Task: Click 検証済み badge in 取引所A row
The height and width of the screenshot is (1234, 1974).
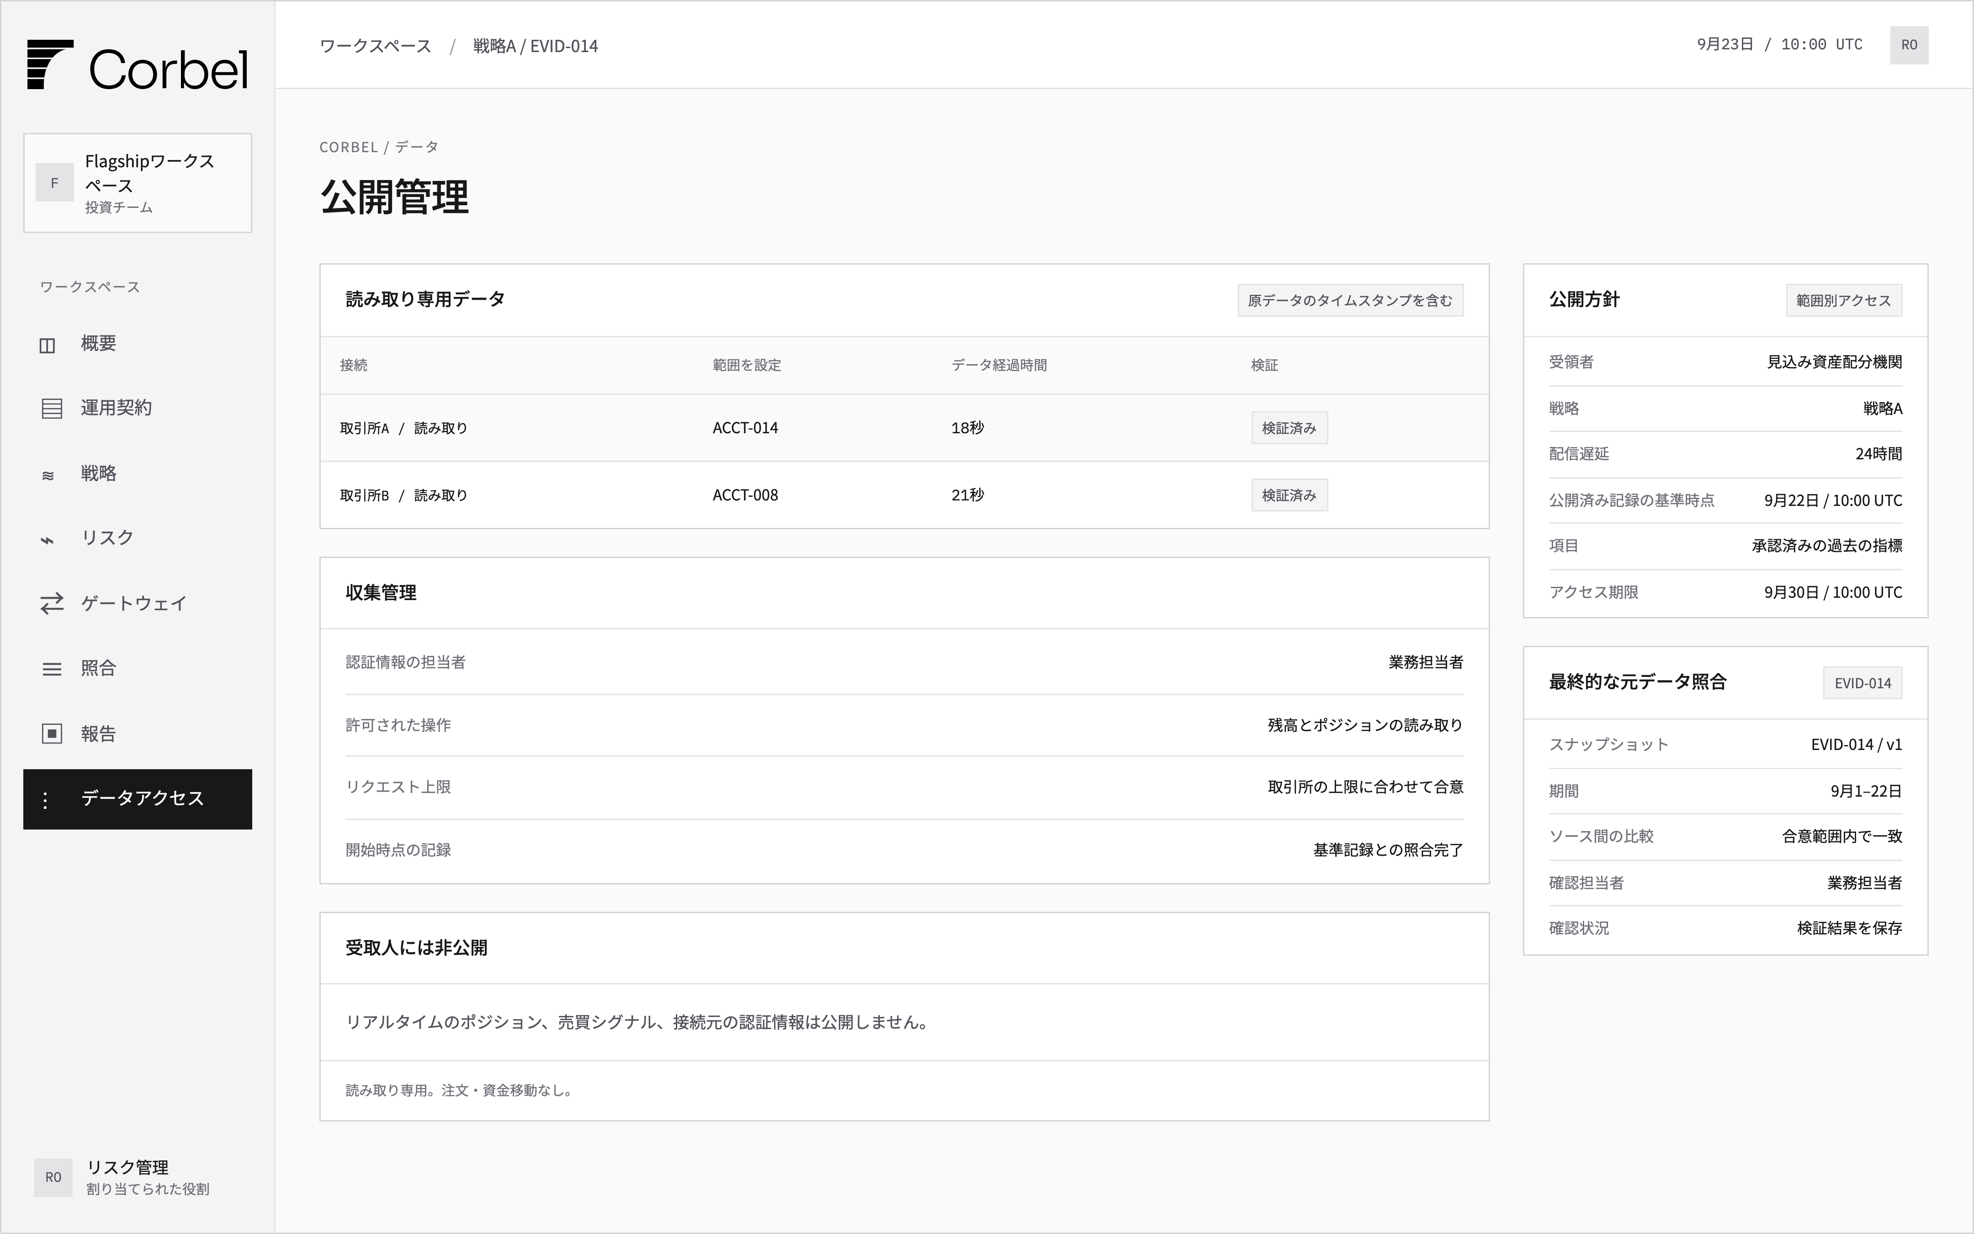Action: point(1289,428)
